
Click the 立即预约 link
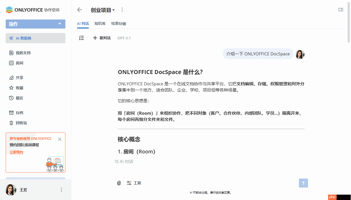click(16, 152)
